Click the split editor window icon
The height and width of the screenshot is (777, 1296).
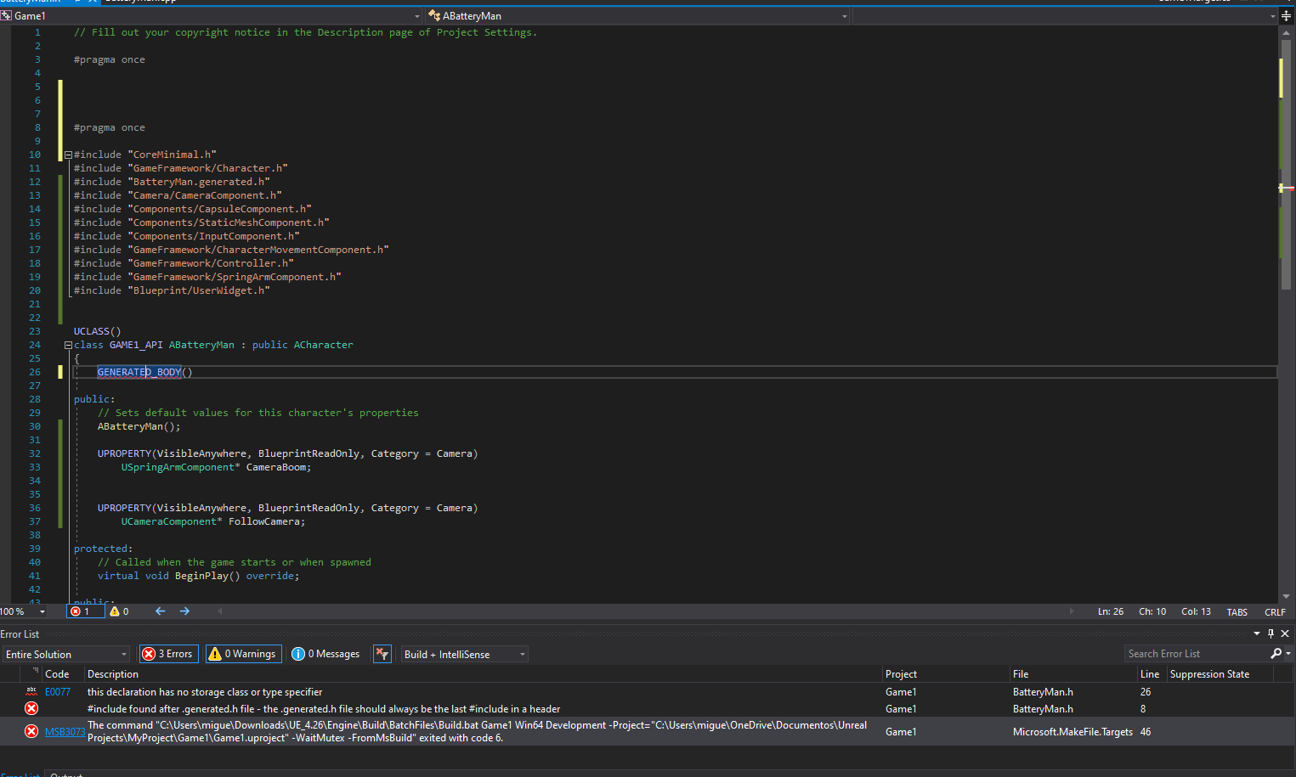coord(1286,16)
